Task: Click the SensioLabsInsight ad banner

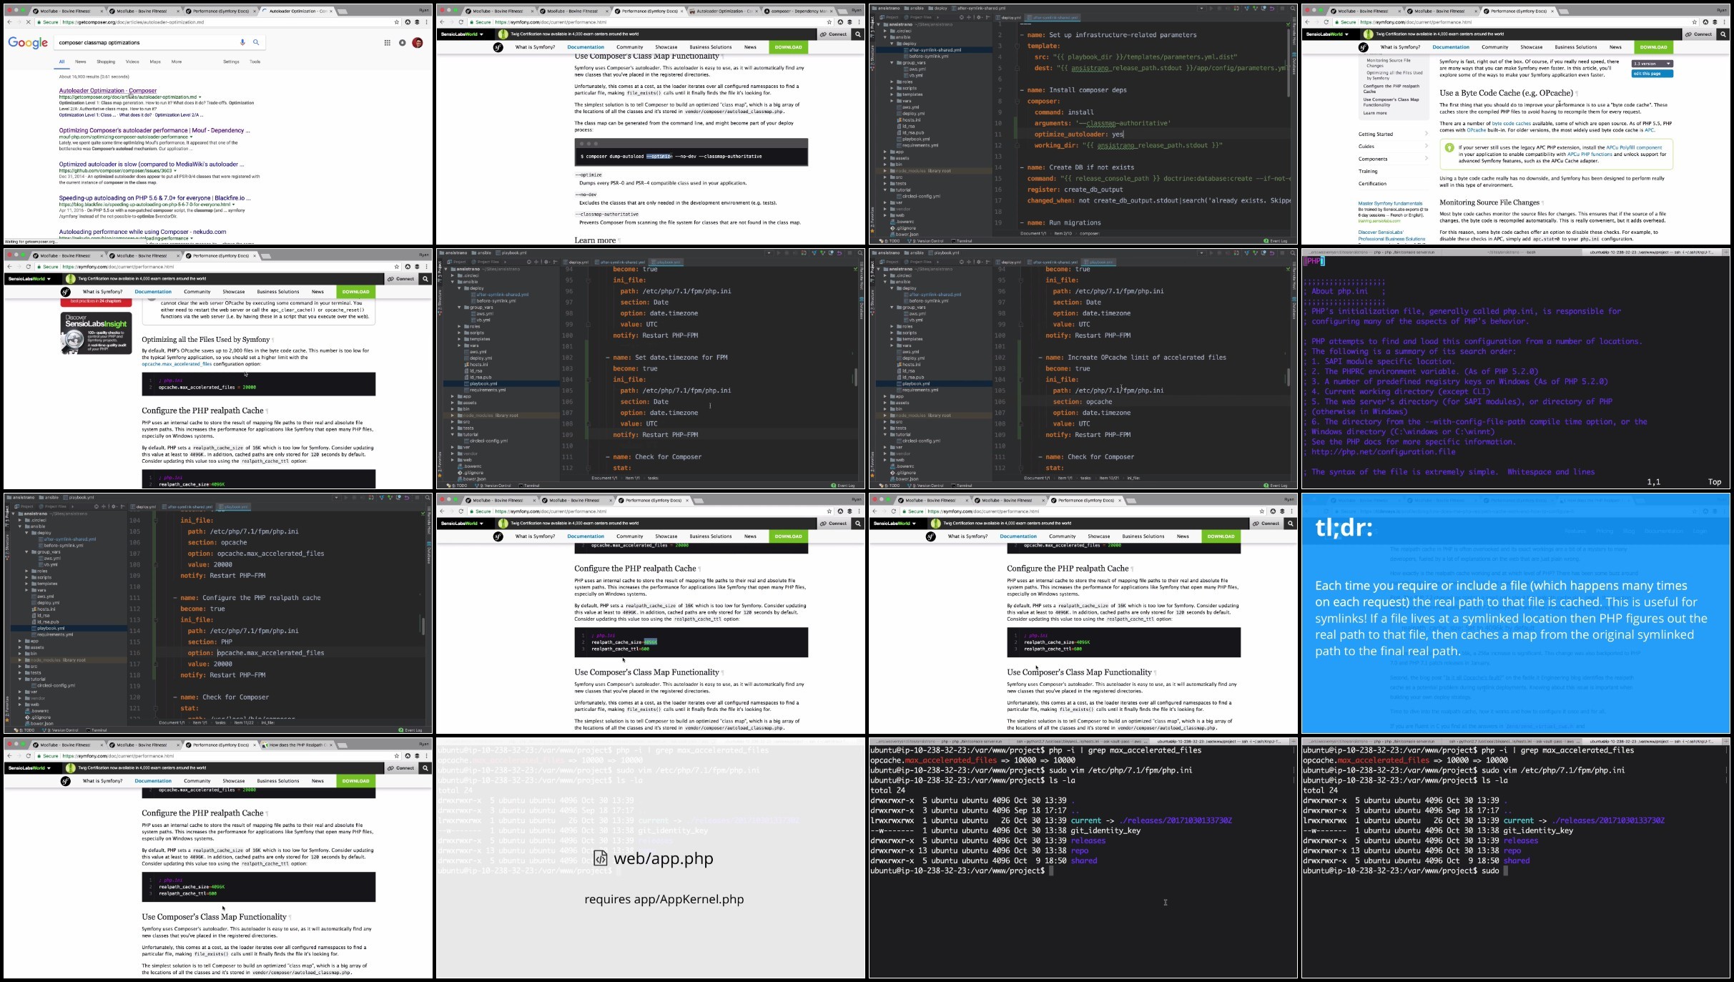Action: [96, 333]
